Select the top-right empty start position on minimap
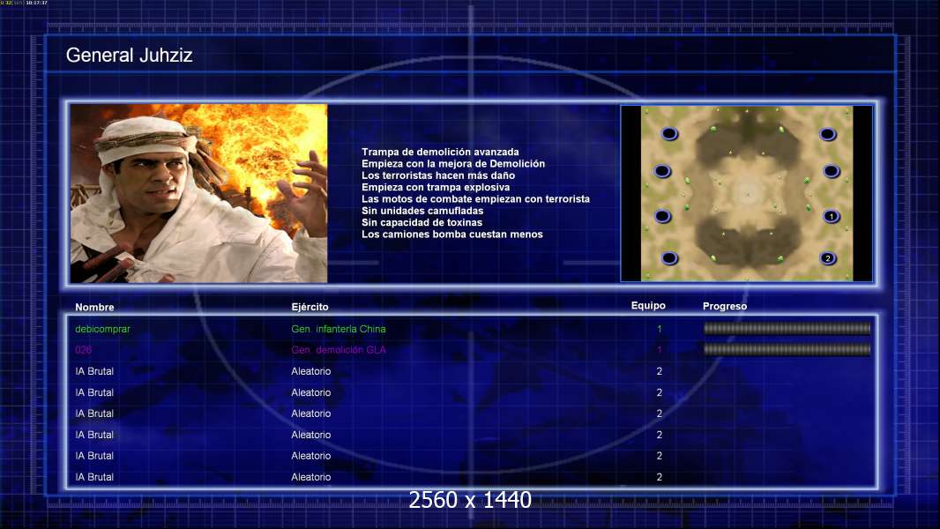 827,134
